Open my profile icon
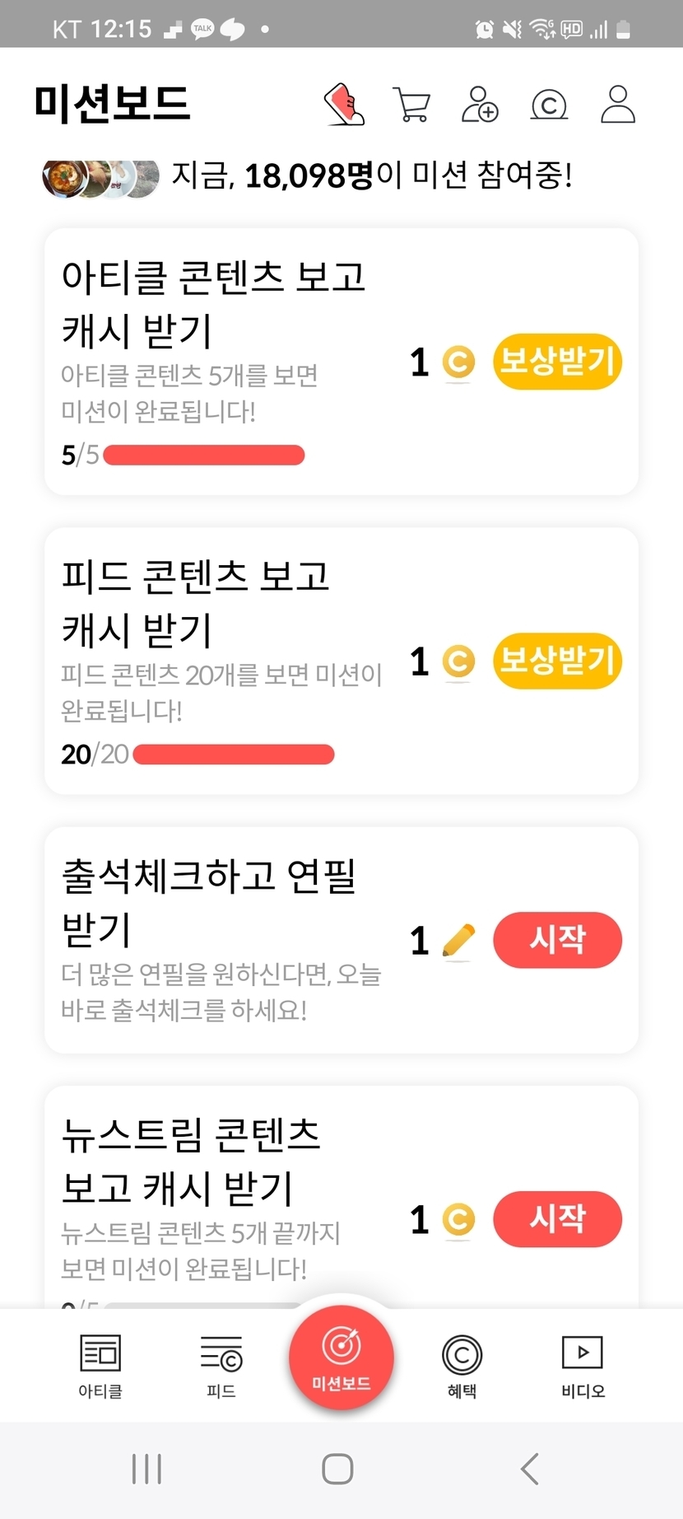This screenshot has height=1519, width=683. coord(617,105)
